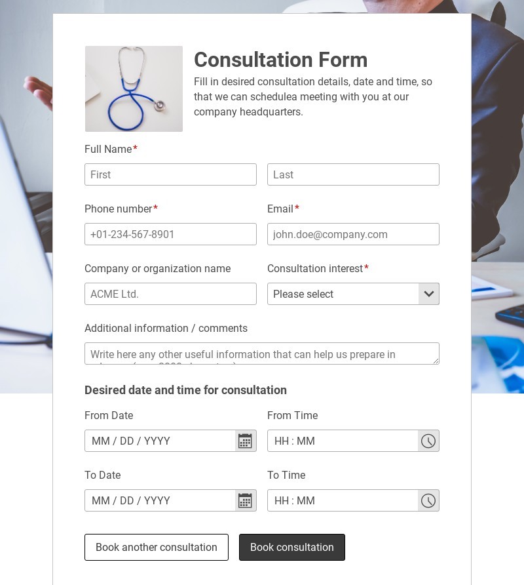Open the From Date calendar picker icon
This screenshot has height=585, width=524.
[245, 441]
